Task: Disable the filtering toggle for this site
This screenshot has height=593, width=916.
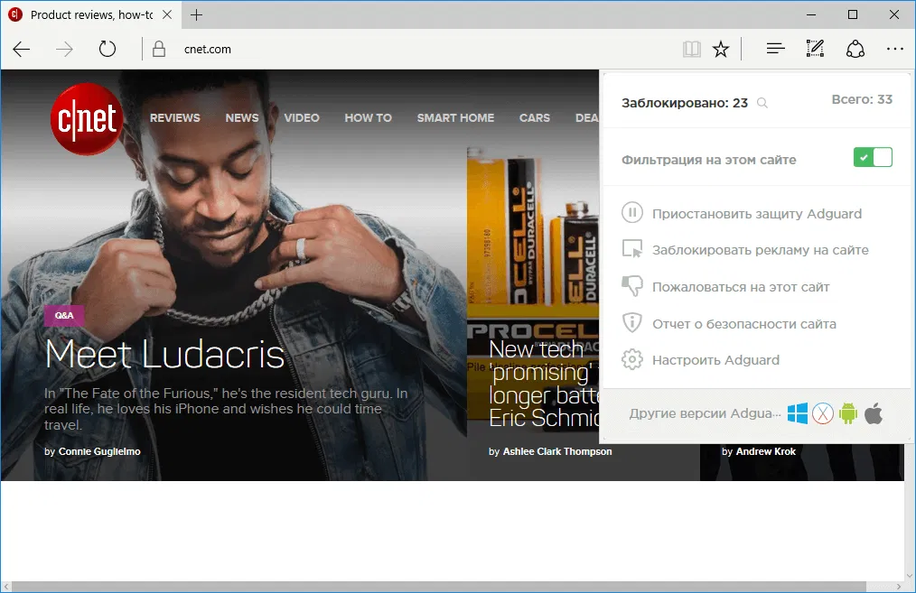Action: click(x=873, y=157)
